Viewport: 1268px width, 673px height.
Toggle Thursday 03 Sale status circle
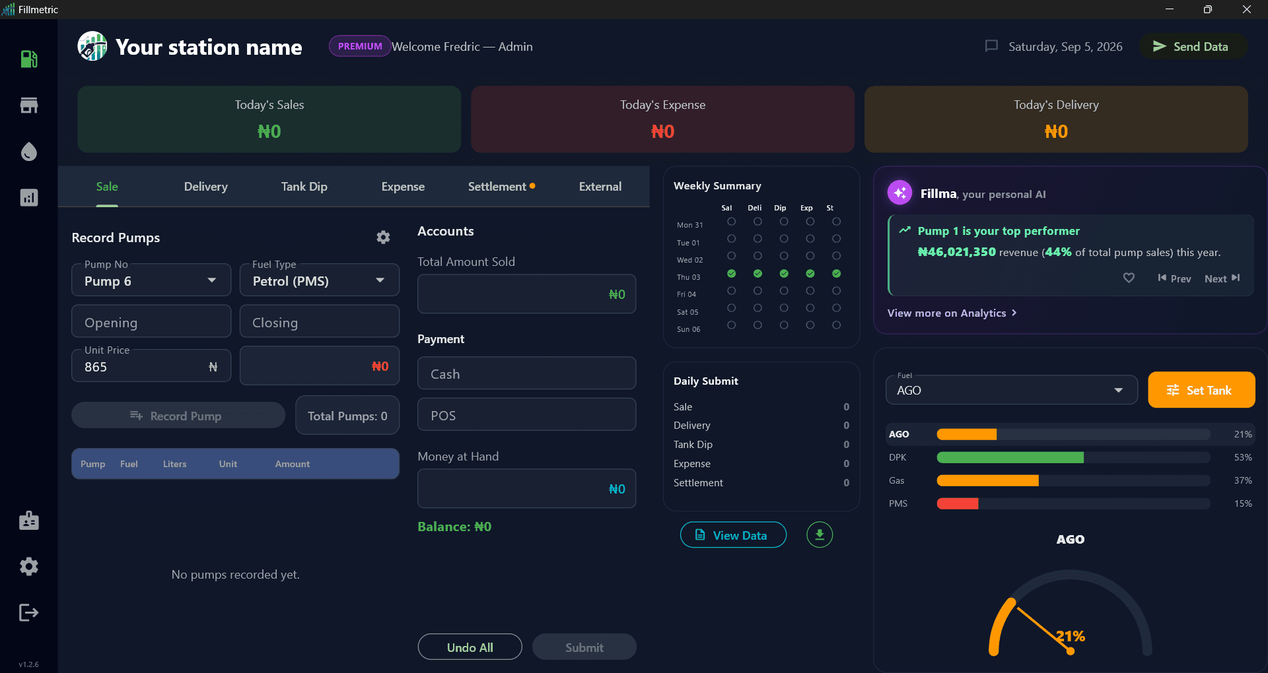731,273
